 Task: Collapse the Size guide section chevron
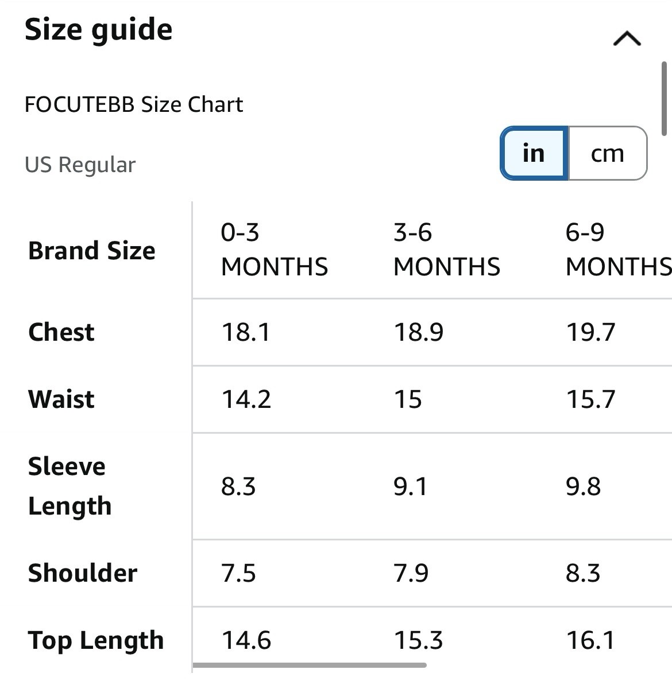pos(627,38)
